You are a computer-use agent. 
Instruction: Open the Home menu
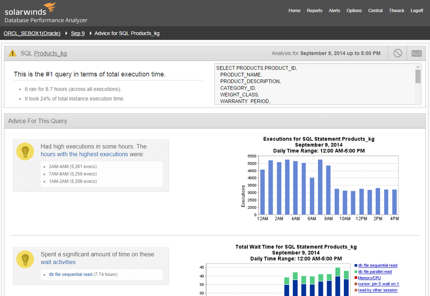[294, 10]
